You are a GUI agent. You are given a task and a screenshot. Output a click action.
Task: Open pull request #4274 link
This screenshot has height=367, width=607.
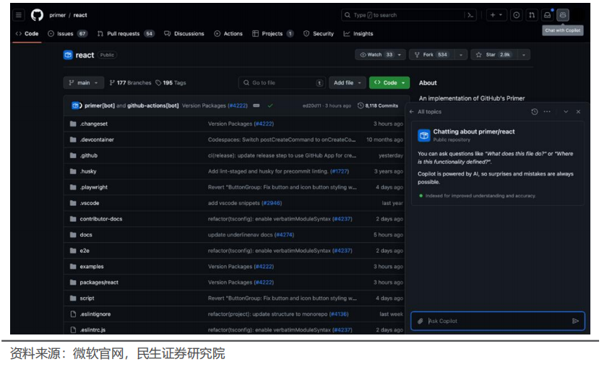click(284, 235)
